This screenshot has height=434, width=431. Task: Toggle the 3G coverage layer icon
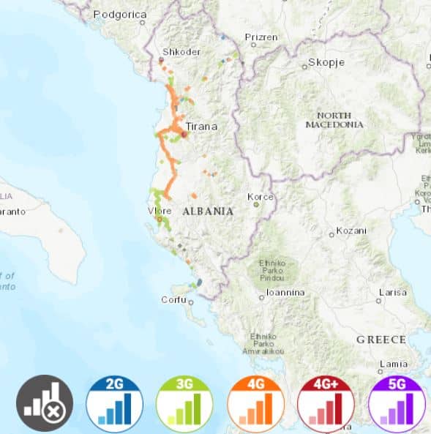click(184, 404)
